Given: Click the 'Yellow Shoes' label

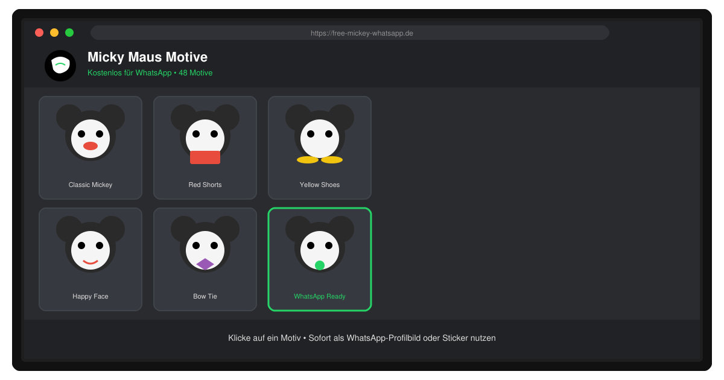Looking at the screenshot, I should (320, 185).
